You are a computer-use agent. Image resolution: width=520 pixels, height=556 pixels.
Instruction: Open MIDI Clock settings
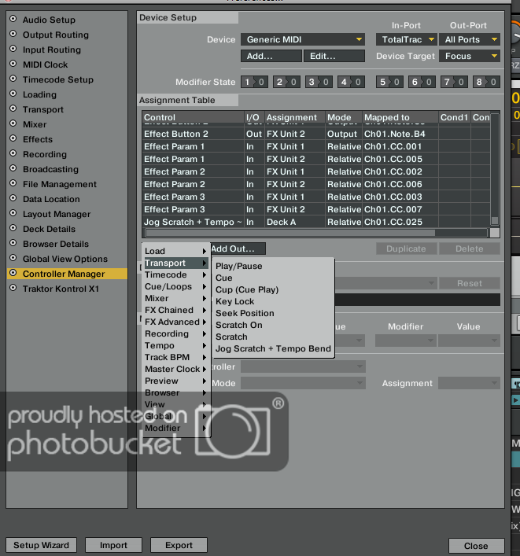[45, 64]
